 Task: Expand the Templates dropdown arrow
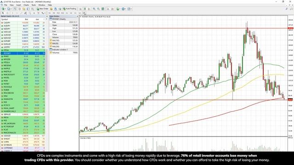[x=131, y=9]
